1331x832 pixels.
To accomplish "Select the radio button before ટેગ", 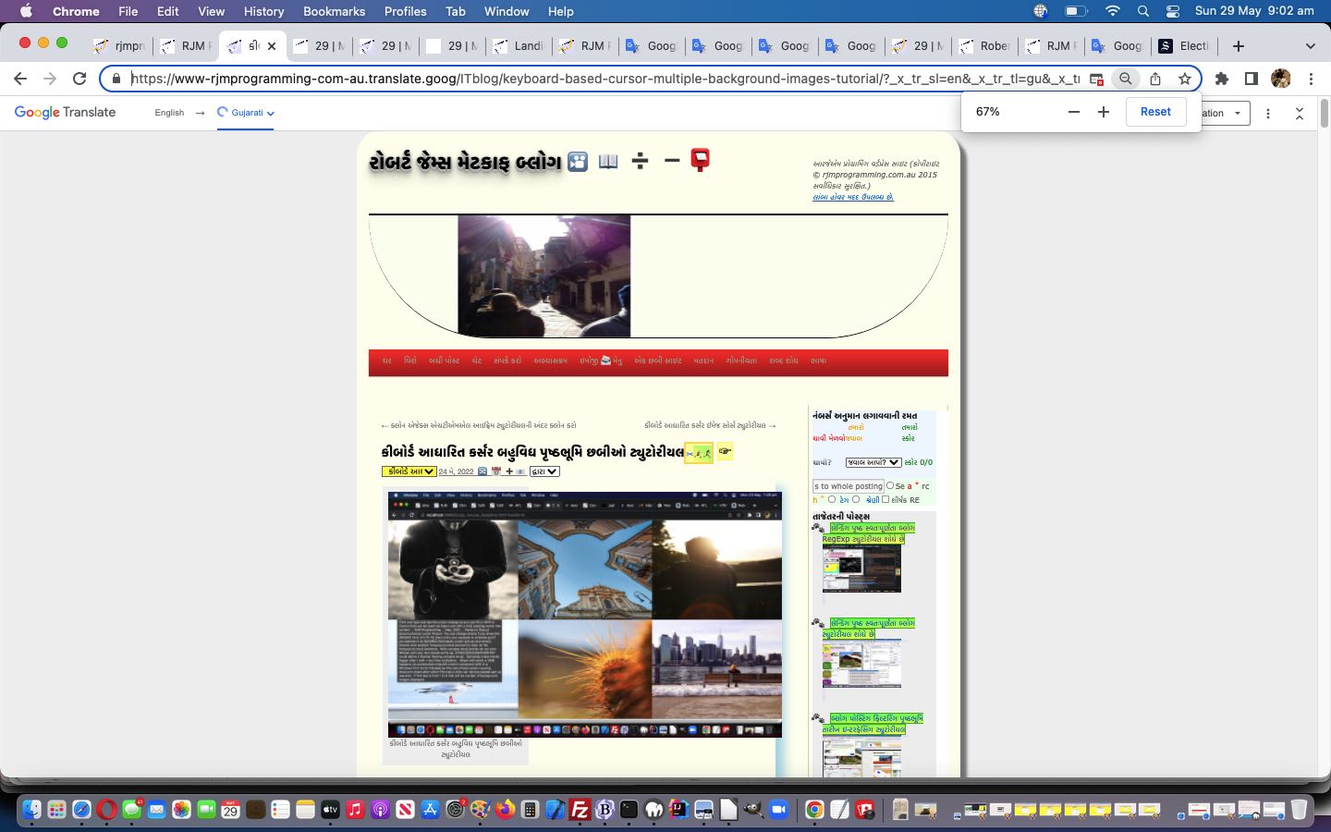I will click(832, 499).
